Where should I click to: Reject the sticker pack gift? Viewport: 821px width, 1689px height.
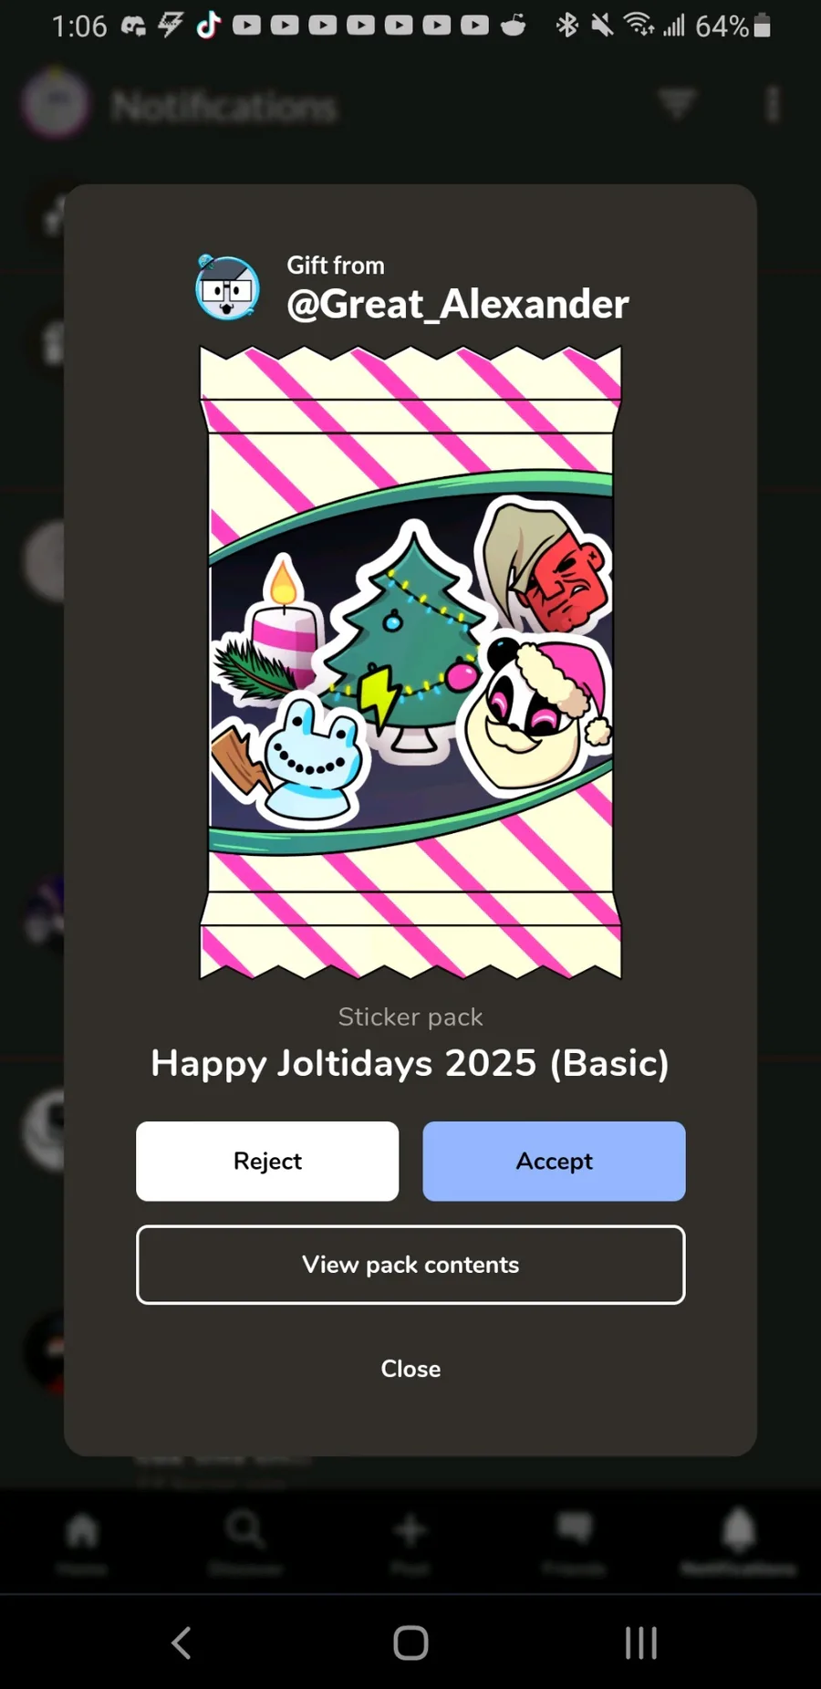pyautogui.click(x=267, y=1161)
